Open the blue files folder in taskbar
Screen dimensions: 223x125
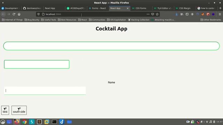(69, 122)
